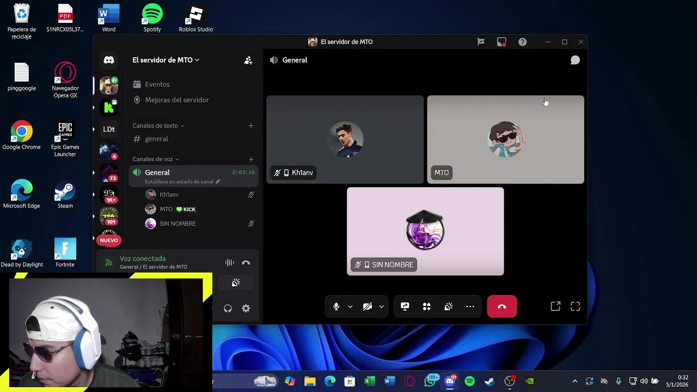This screenshot has width=697, height=392.
Task: Open El servidor de MTO dropdown menu
Action: click(x=166, y=60)
